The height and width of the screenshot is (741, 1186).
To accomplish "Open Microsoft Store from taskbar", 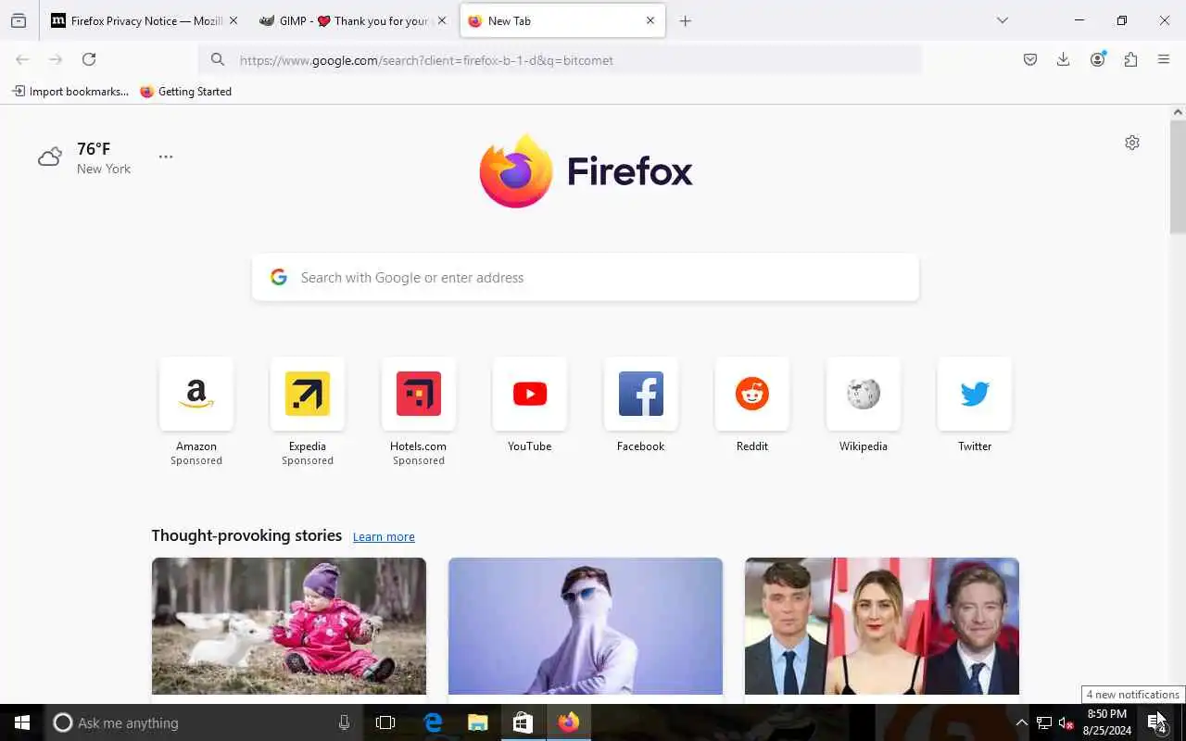I will tap(523, 722).
